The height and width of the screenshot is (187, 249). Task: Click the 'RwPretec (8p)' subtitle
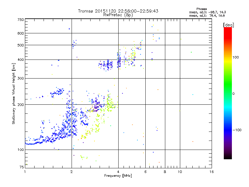[x=118, y=15]
